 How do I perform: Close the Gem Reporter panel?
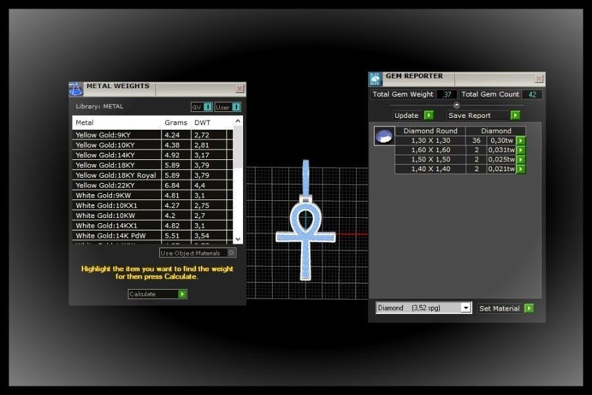click(539, 78)
